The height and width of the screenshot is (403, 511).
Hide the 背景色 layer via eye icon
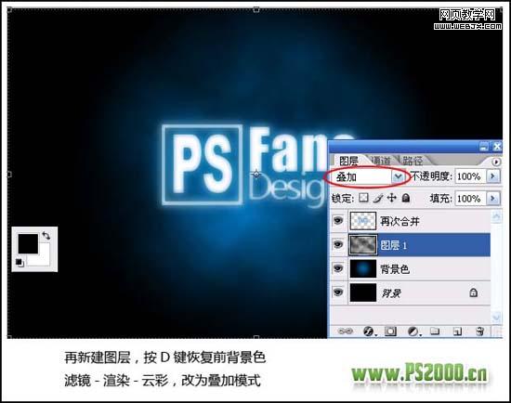coord(338,268)
